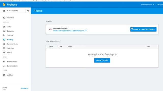Viewport: 163px width, 91px height.
Task: Open Dynamic Links section
Action: 13,66
